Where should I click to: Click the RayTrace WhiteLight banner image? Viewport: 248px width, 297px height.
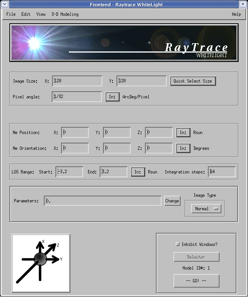pyautogui.click(x=124, y=43)
